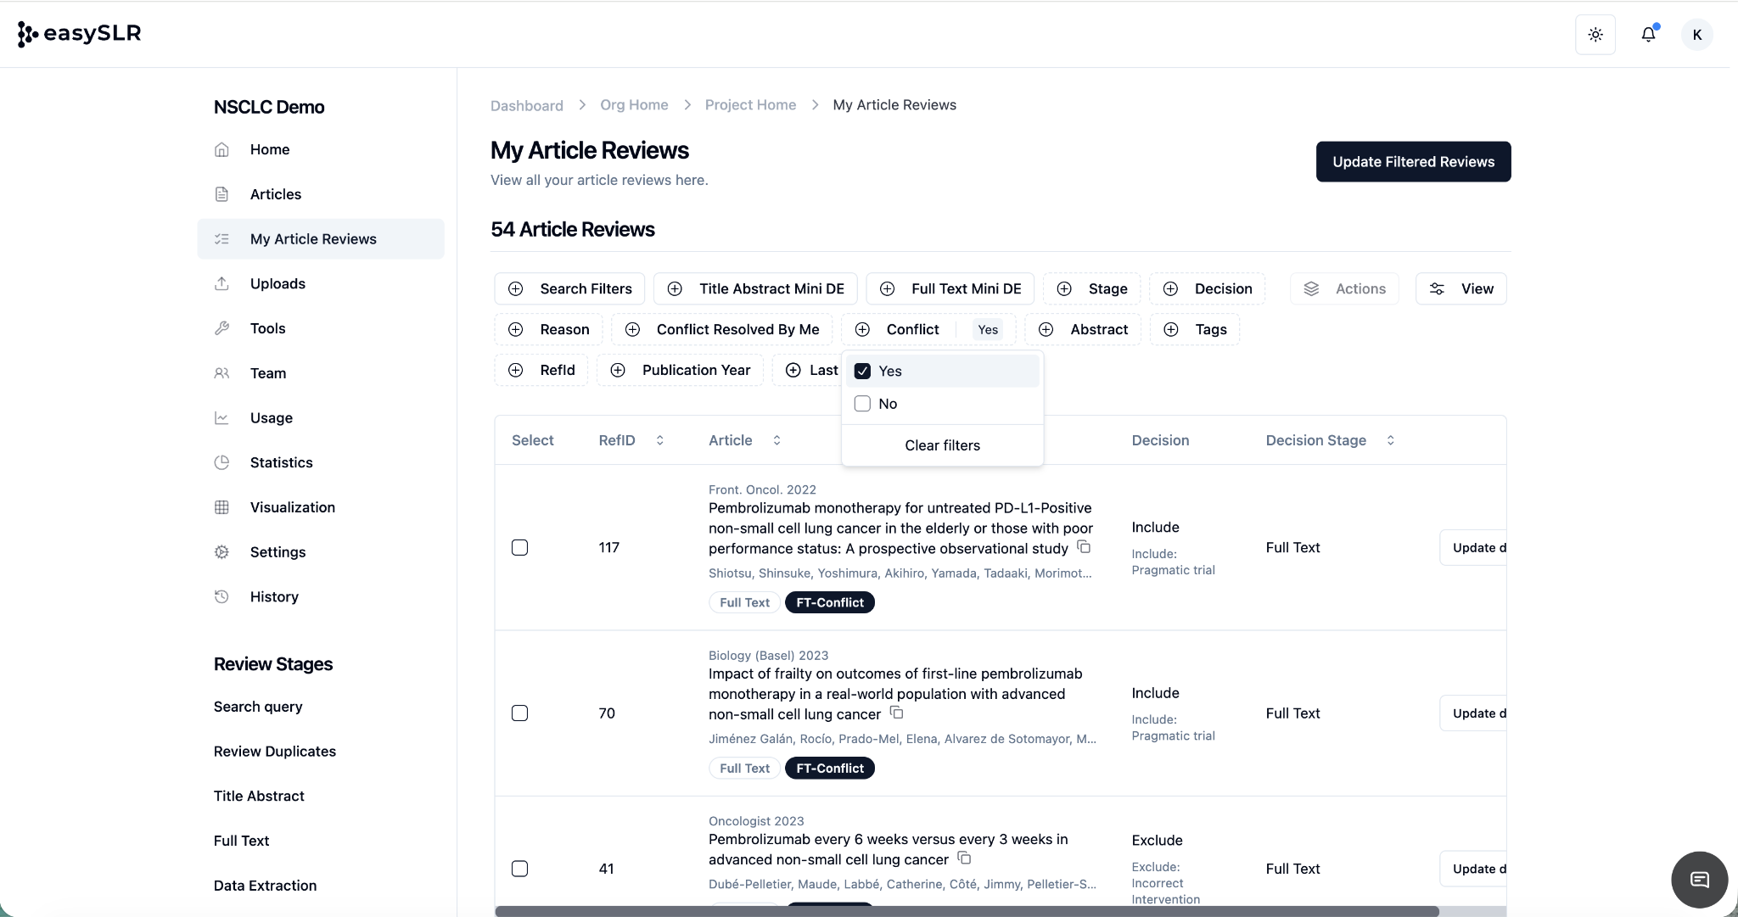
Task: Copy title of Impact of frailty article
Action: click(896, 713)
